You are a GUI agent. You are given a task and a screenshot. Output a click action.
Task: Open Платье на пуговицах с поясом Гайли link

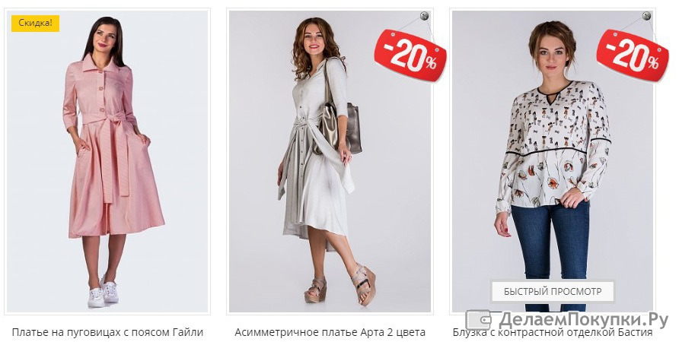point(107,332)
